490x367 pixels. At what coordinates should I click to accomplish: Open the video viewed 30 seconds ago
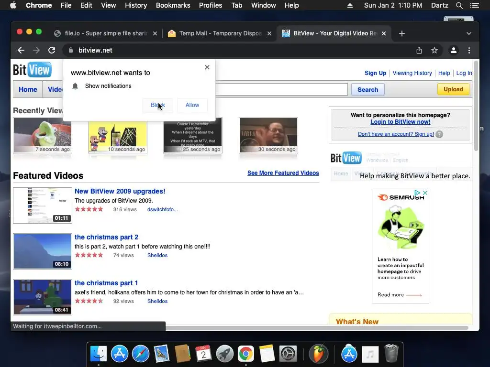coord(268,135)
